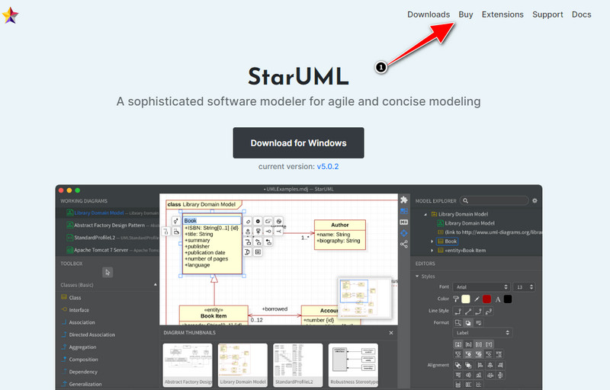
Task: Open the Docs page
Action: [x=581, y=14]
